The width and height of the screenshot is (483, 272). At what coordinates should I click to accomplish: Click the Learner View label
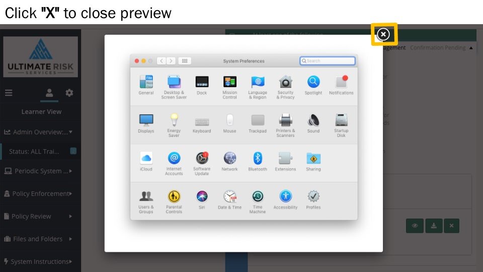pos(41,112)
